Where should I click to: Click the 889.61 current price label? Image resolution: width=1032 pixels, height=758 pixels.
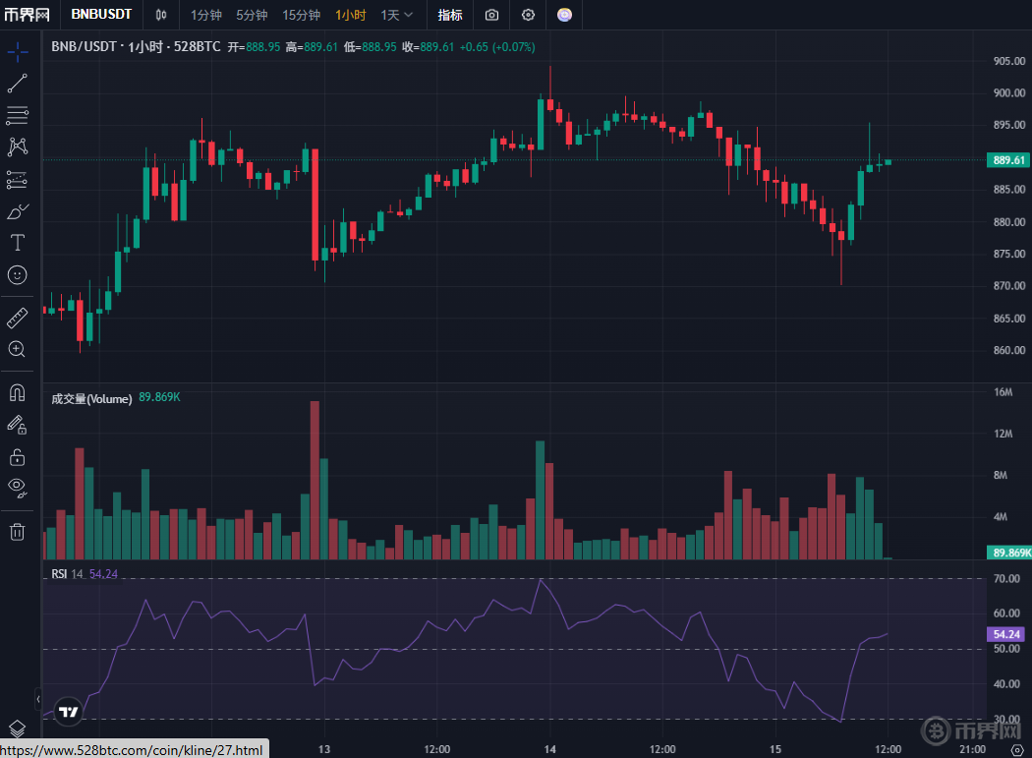pos(1009,160)
